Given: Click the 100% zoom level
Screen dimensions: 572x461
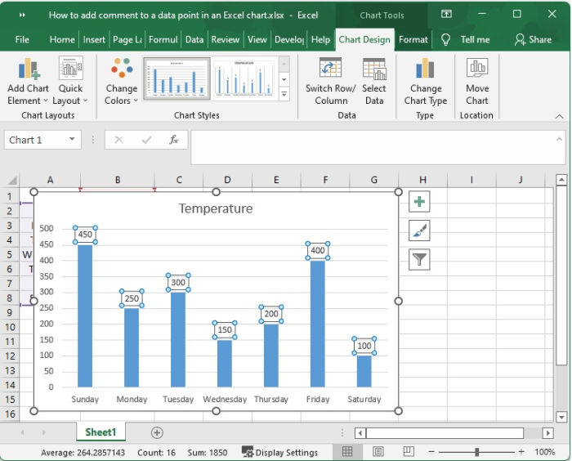Looking at the screenshot, I should (545, 452).
